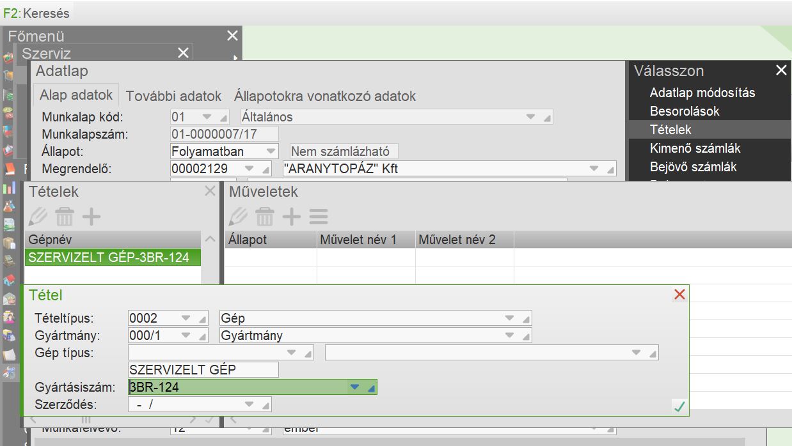Select Bejövő számlák menu entry

tap(693, 167)
